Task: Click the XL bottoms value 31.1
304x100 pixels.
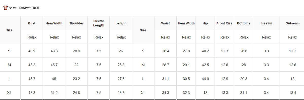Action: click(244, 93)
